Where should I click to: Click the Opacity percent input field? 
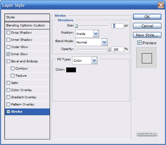pos(118,49)
